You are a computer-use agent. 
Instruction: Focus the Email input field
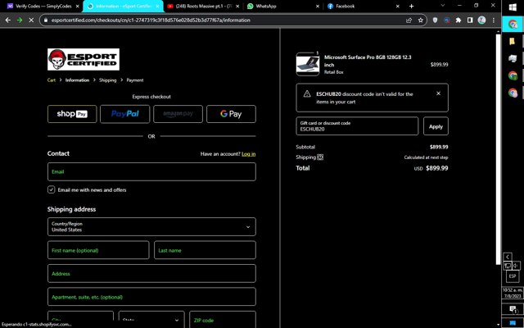151,171
